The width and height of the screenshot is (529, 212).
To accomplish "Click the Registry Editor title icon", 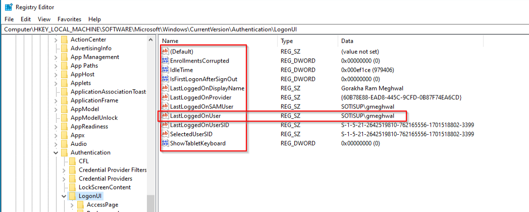I will pos(9,7).
